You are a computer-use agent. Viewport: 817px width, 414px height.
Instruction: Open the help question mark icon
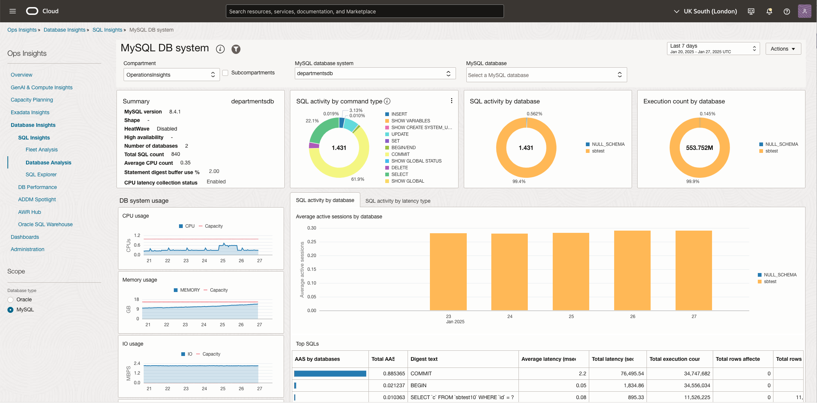click(x=786, y=12)
